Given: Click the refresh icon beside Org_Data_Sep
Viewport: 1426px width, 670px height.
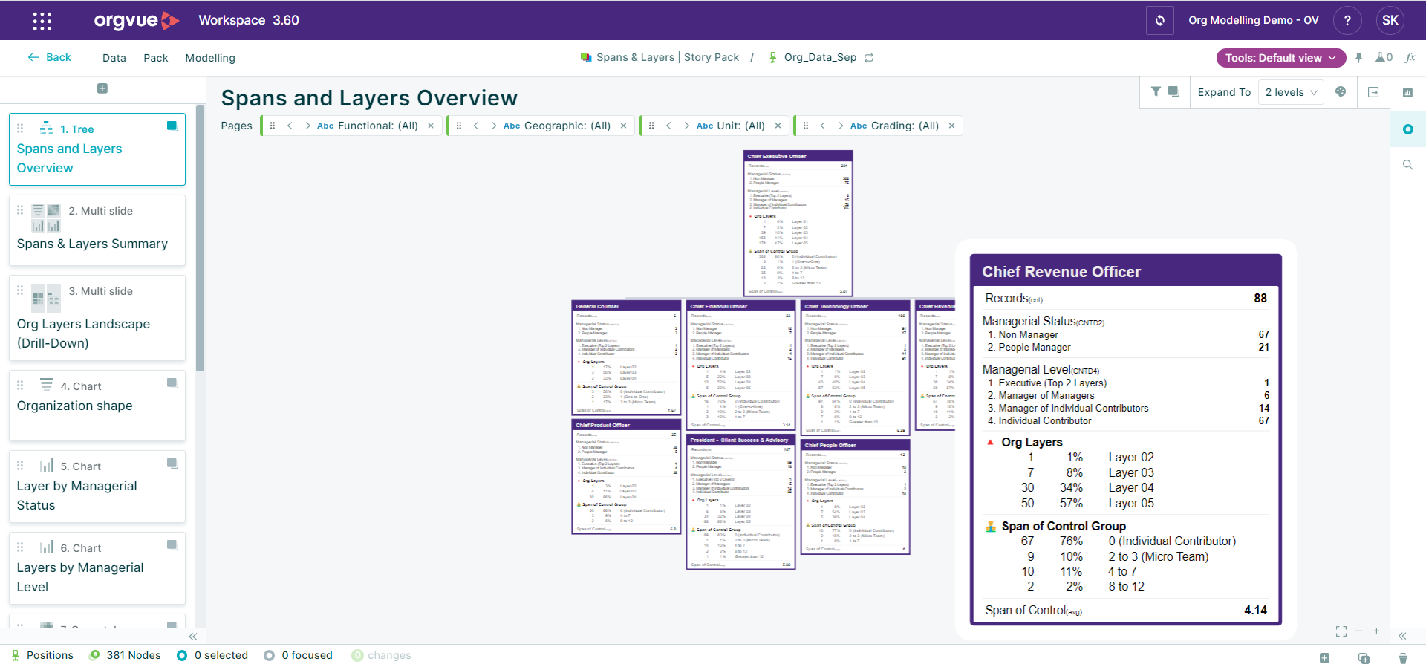Looking at the screenshot, I should 869,57.
